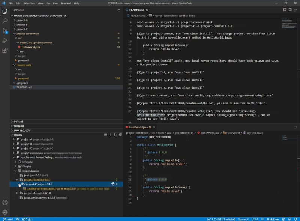Switch to the README.md tab
This screenshot has height=221, width=300.
[136, 10]
